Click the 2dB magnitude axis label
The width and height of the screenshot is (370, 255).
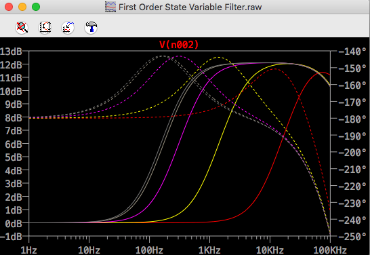pyautogui.click(x=14, y=197)
